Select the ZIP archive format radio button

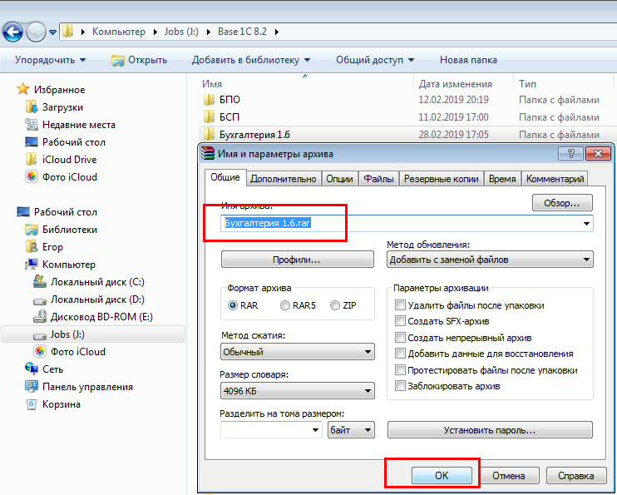click(x=335, y=305)
